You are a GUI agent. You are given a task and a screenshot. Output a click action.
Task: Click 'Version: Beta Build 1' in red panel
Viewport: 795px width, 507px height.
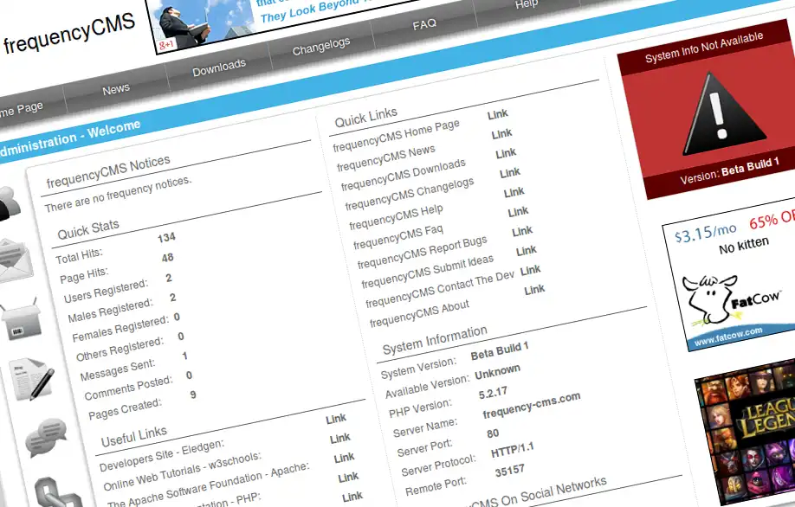coord(729,170)
